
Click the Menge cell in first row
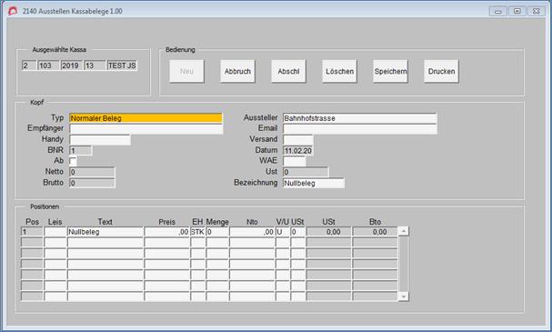217,232
